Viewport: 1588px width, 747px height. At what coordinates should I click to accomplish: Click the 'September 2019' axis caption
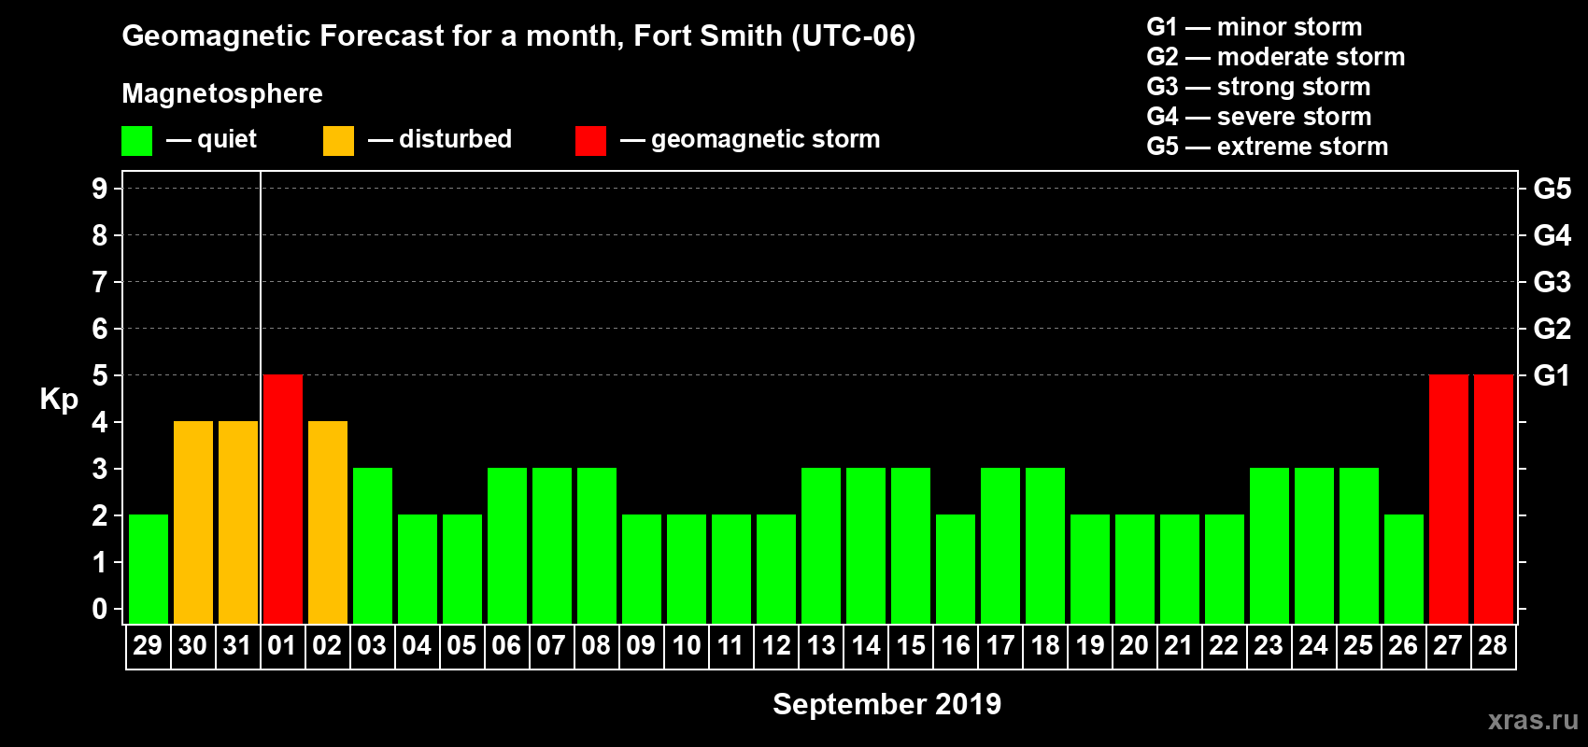(x=887, y=704)
